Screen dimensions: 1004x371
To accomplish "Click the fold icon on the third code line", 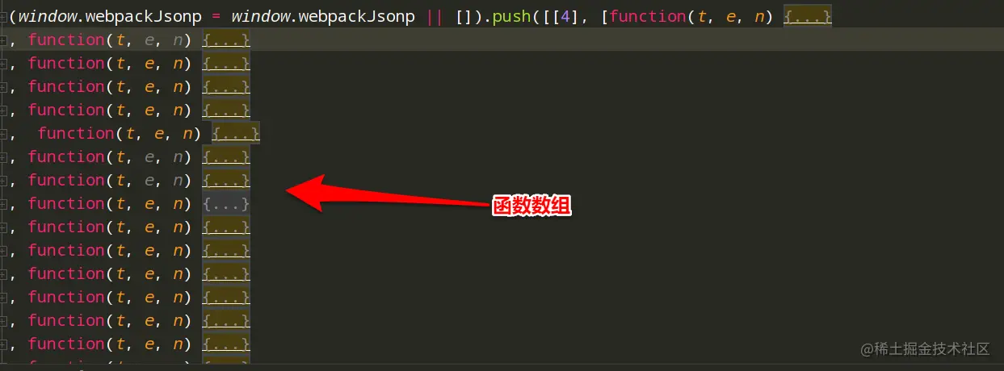I will pos(3,64).
